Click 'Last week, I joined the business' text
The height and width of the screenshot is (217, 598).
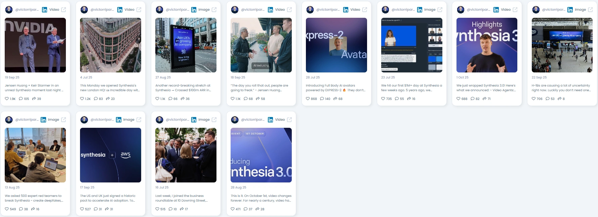tap(182, 198)
